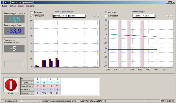Zoom out on the temperature chart

pyautogui.click(x=167, y=16)
